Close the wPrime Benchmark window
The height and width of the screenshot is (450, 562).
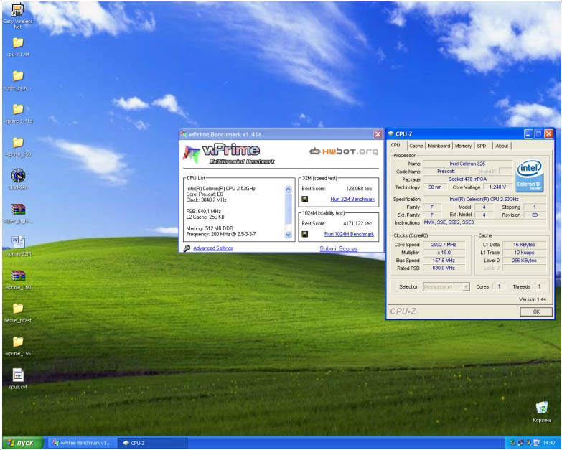(378, 134)
